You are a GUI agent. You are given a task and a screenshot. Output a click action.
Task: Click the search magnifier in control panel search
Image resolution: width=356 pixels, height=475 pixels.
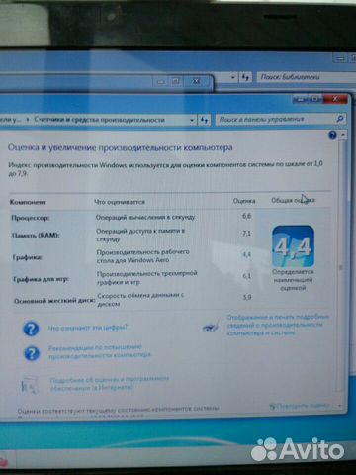point(340,119)
